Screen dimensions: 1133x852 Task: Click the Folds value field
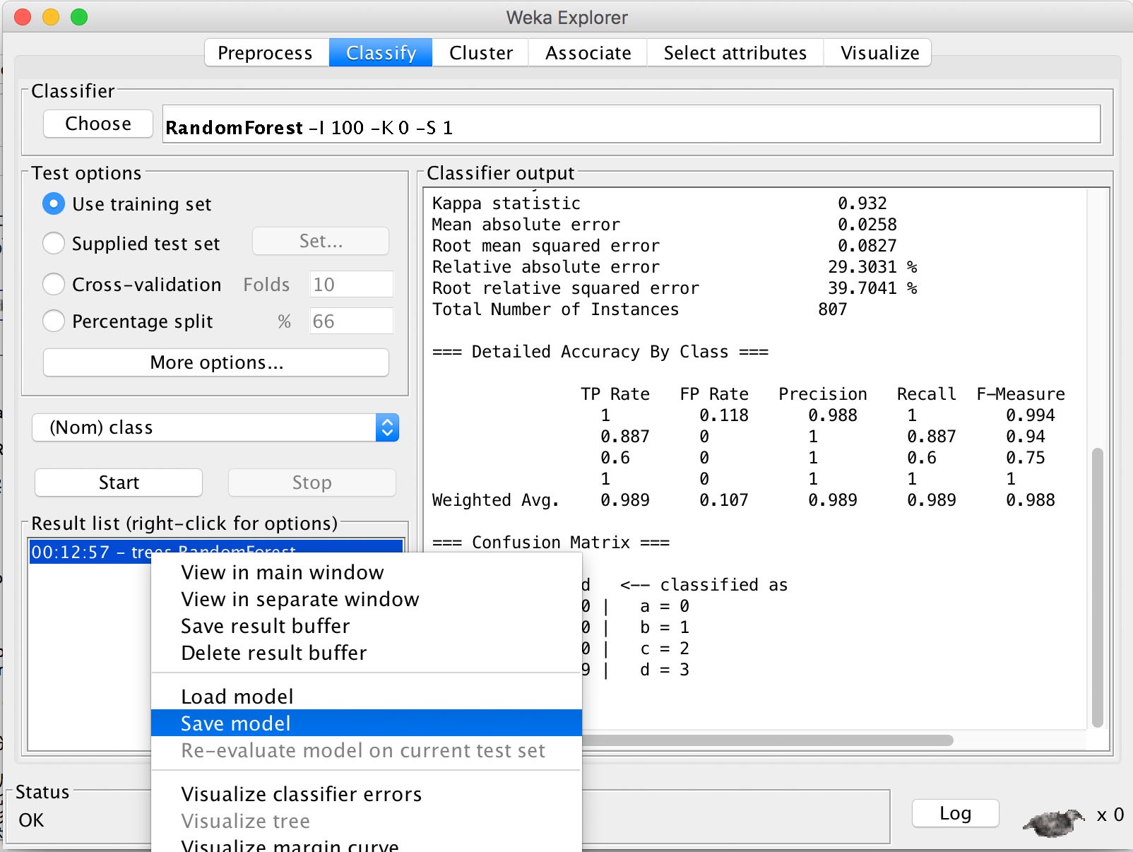click(x=351, y=284)
